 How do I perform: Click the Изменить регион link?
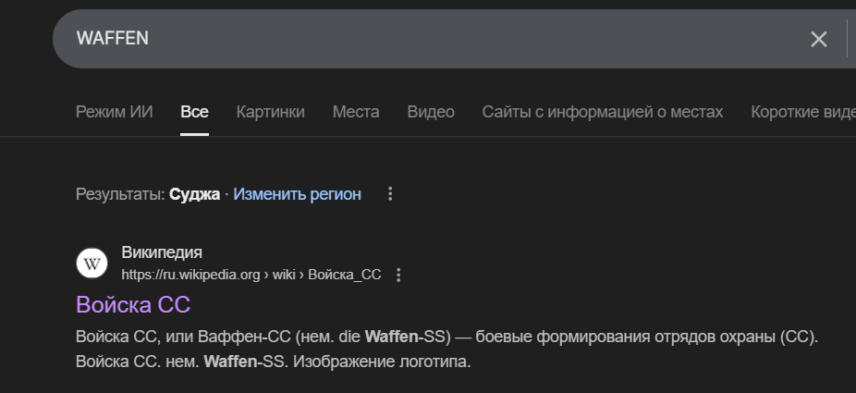(x=297, y=194)
